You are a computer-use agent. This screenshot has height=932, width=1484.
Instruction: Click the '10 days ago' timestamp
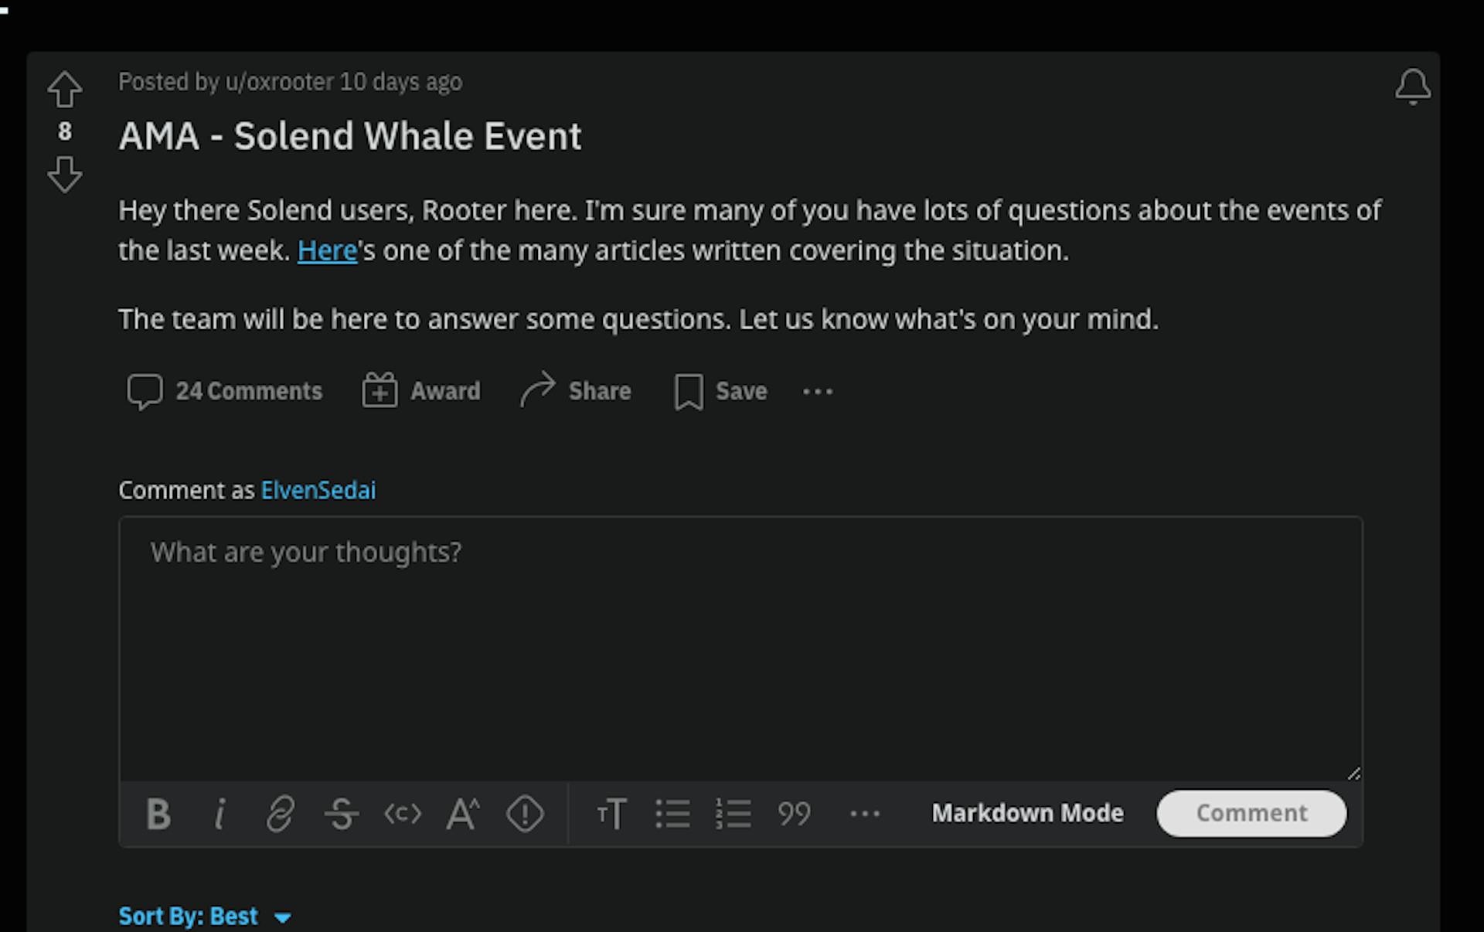coord(400,82)
